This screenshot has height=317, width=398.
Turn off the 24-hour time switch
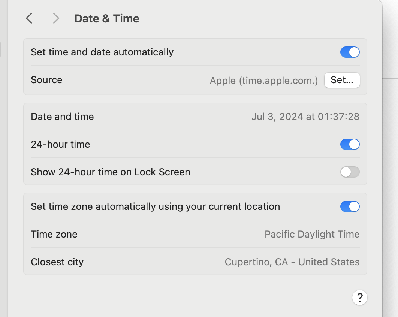click(350, 144)
